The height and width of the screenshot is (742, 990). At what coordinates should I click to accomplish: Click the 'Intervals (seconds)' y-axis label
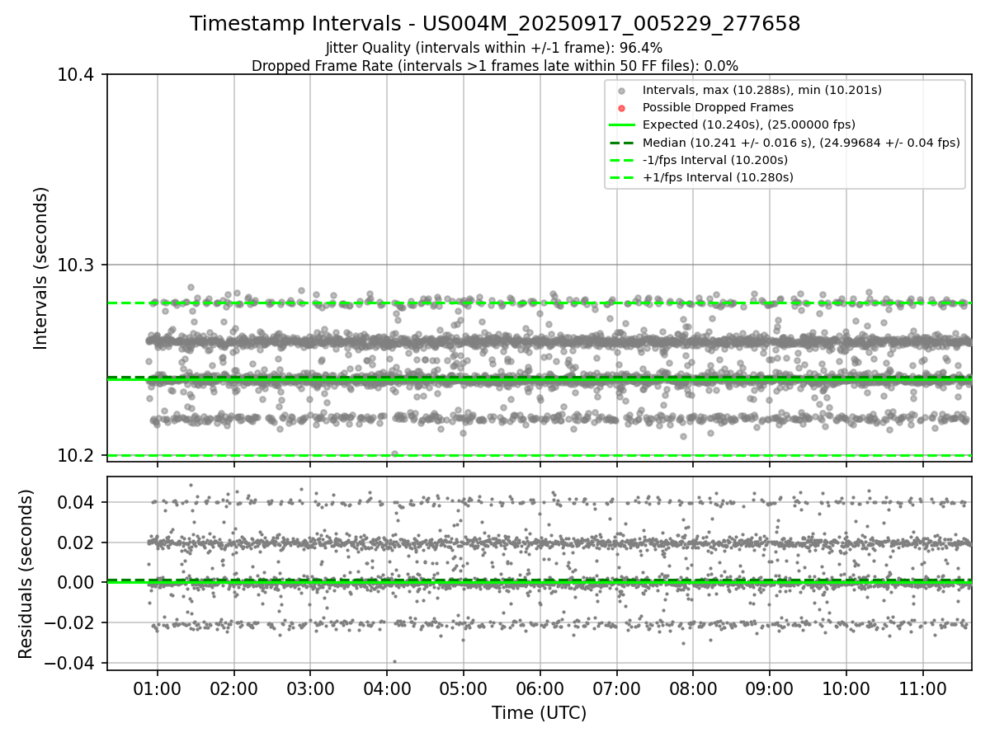42,267
